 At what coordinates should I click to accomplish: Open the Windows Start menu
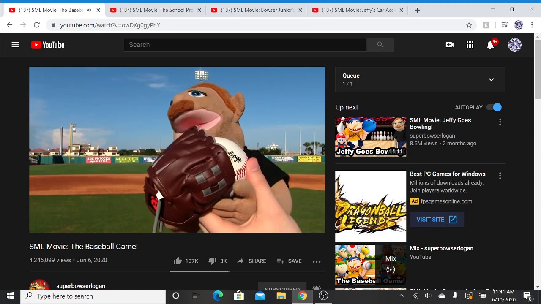click(x=10, y=296)
